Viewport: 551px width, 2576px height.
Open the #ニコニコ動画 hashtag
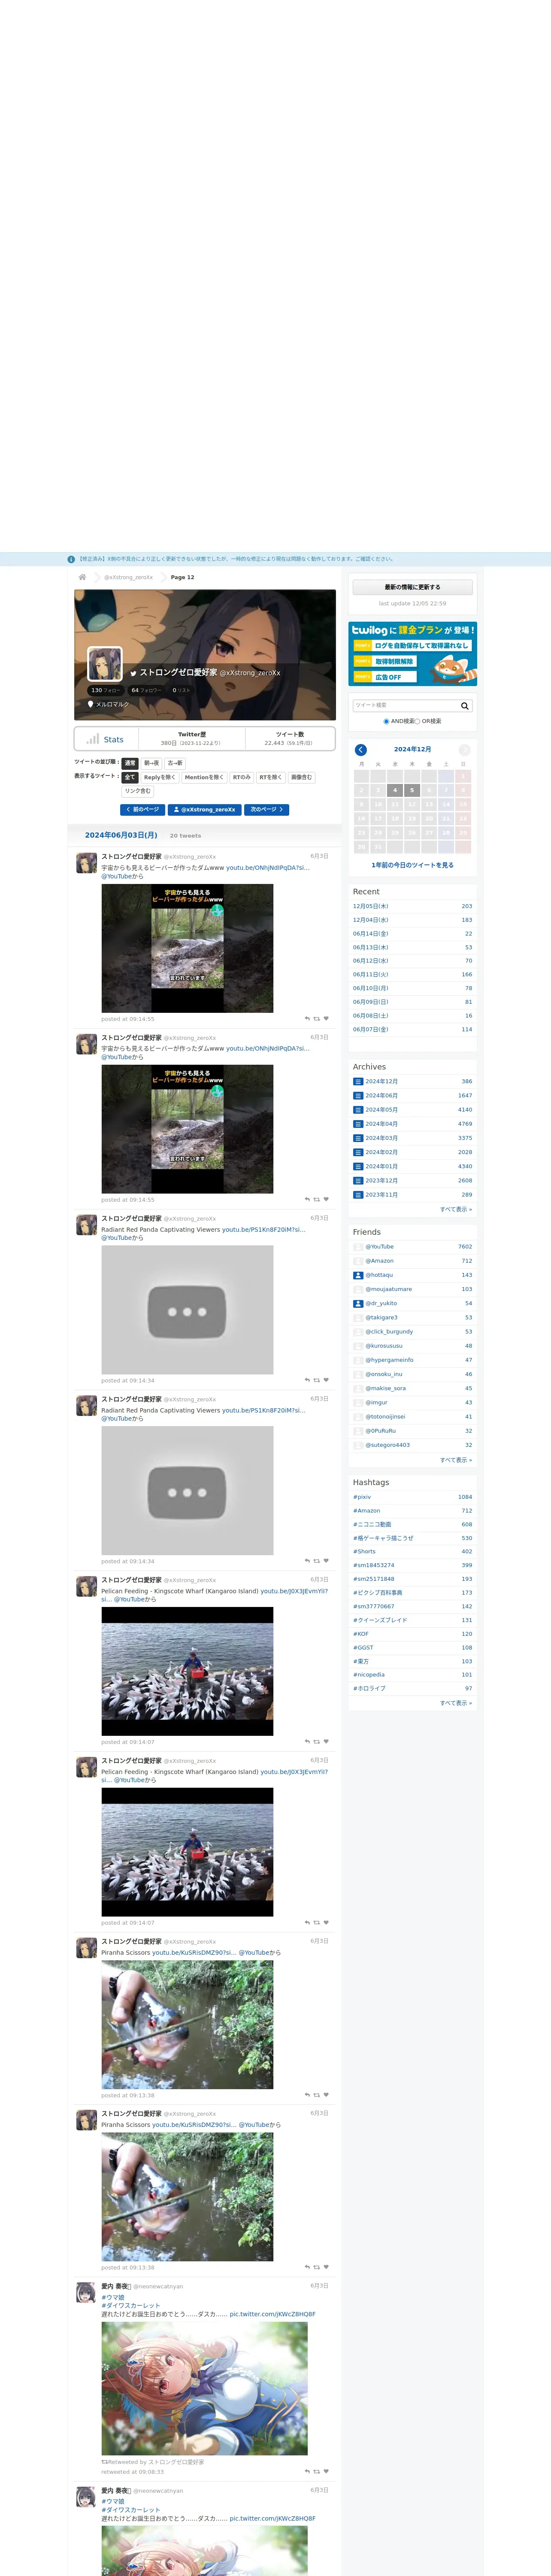[372, 1524]
